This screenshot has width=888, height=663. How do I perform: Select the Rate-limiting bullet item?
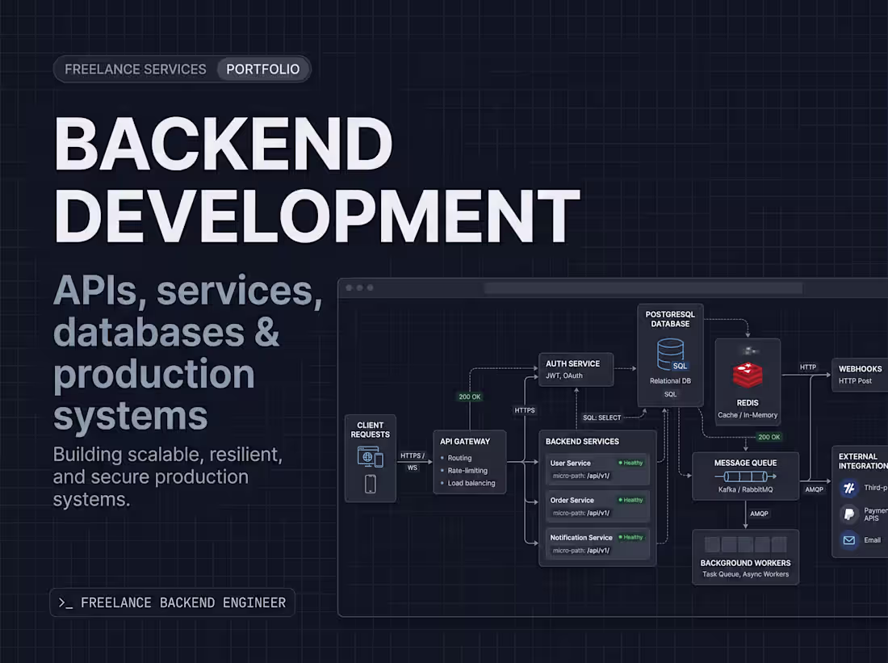467,470
